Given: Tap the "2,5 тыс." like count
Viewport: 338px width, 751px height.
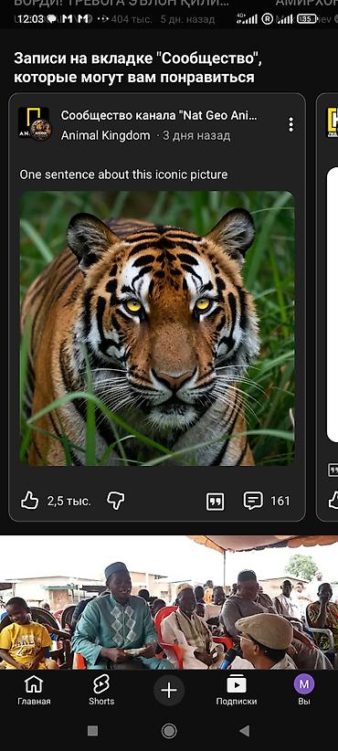Looking at the screenshot, I should tap(69, 502).
